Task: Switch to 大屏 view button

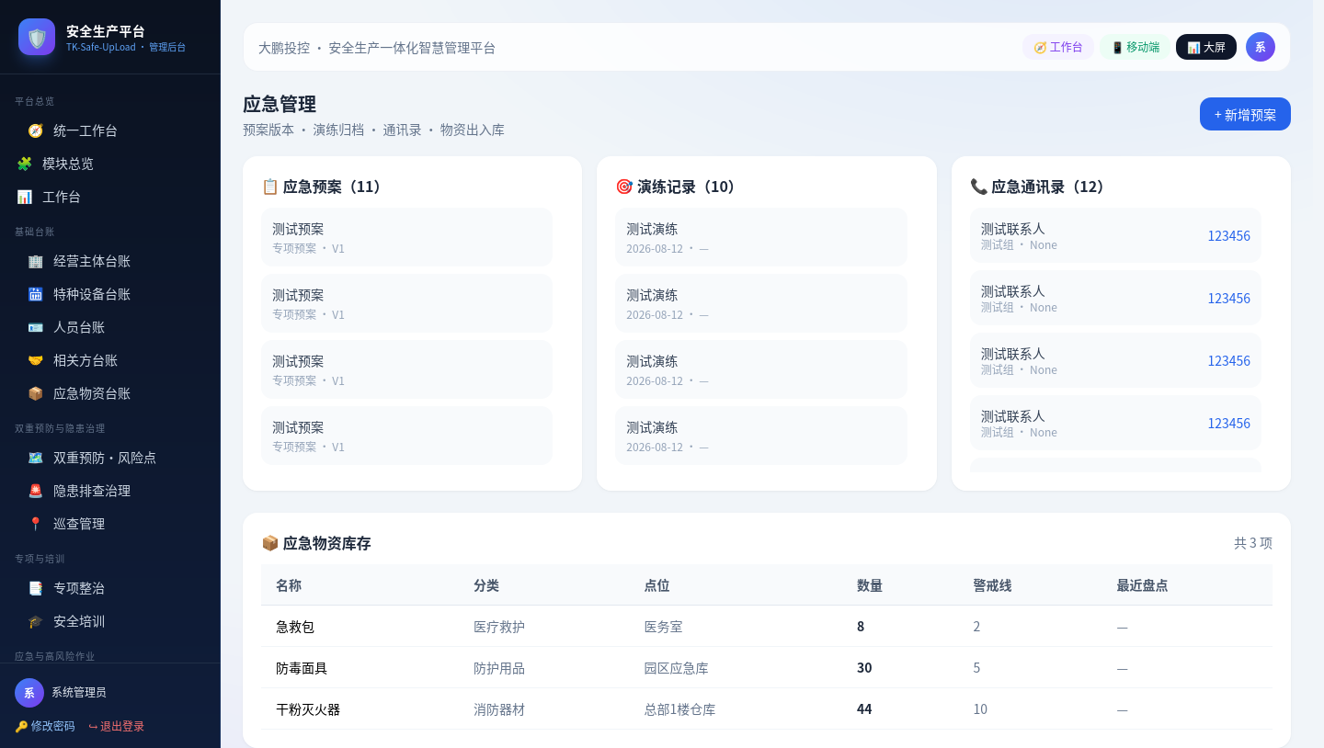Action: click(1206, 47)
